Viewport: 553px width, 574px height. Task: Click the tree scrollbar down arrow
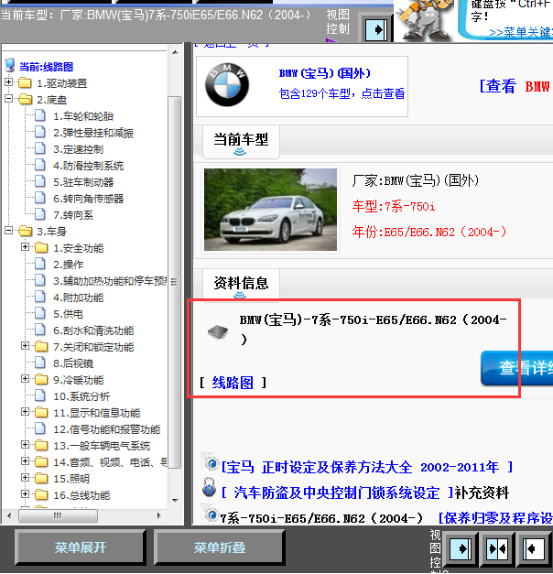175,500
